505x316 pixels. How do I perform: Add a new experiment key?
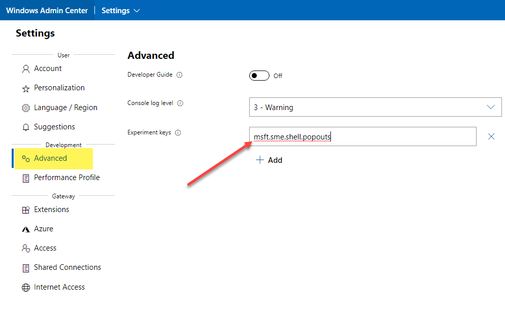(x=269, y=160)
